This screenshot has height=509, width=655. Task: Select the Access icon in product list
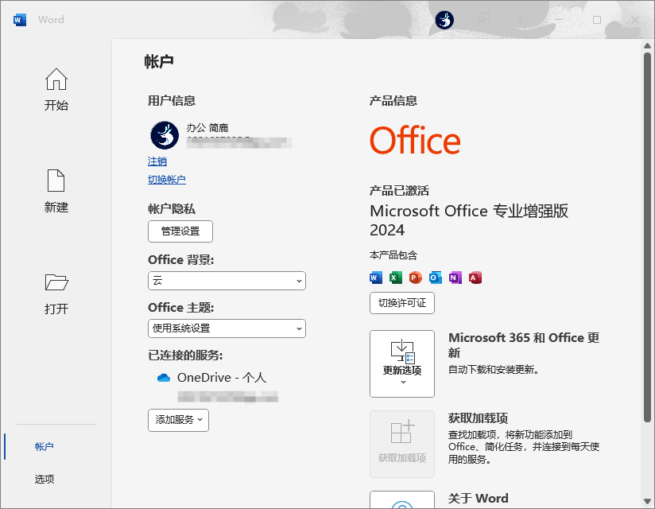coord(475,278)
